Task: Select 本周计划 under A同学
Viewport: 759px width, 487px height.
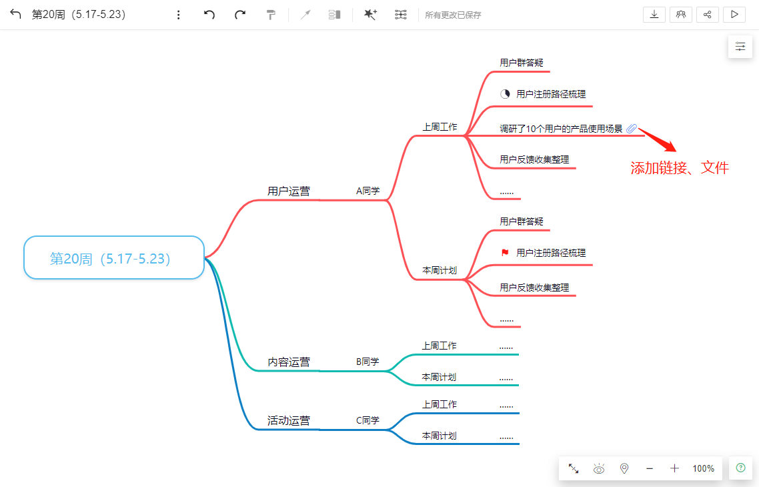Action: pyautogui.click(x=440, y=271)
